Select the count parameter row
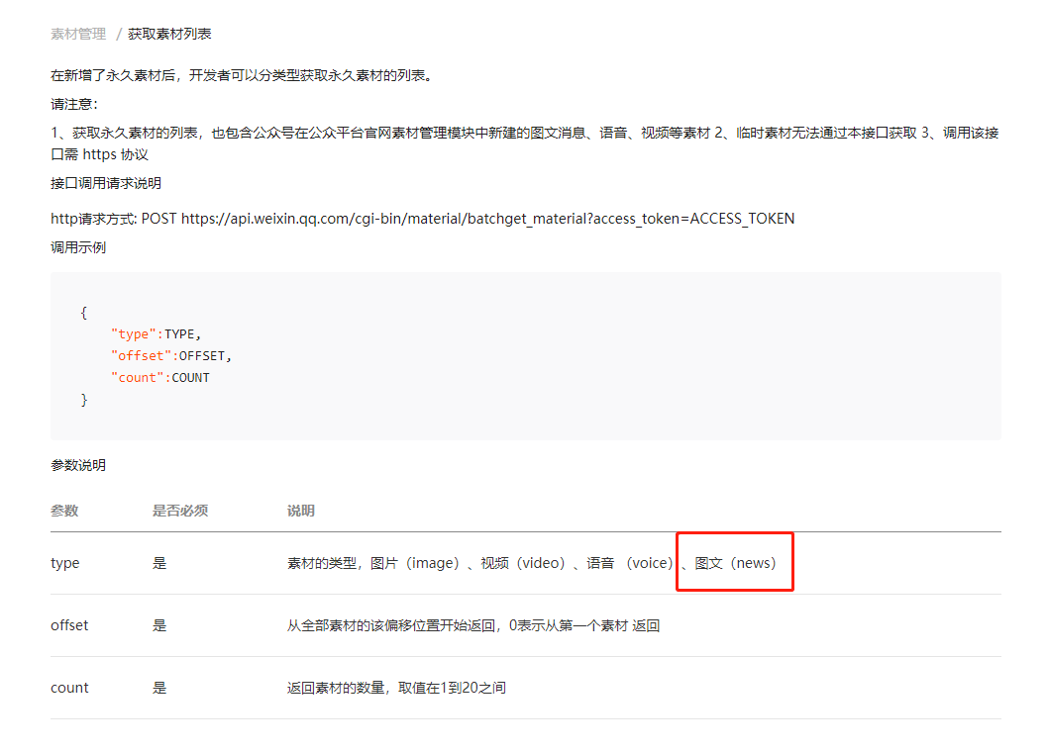Image resolution: width=1048 pixels, height=752 pixels. click(x=68, y=687)
